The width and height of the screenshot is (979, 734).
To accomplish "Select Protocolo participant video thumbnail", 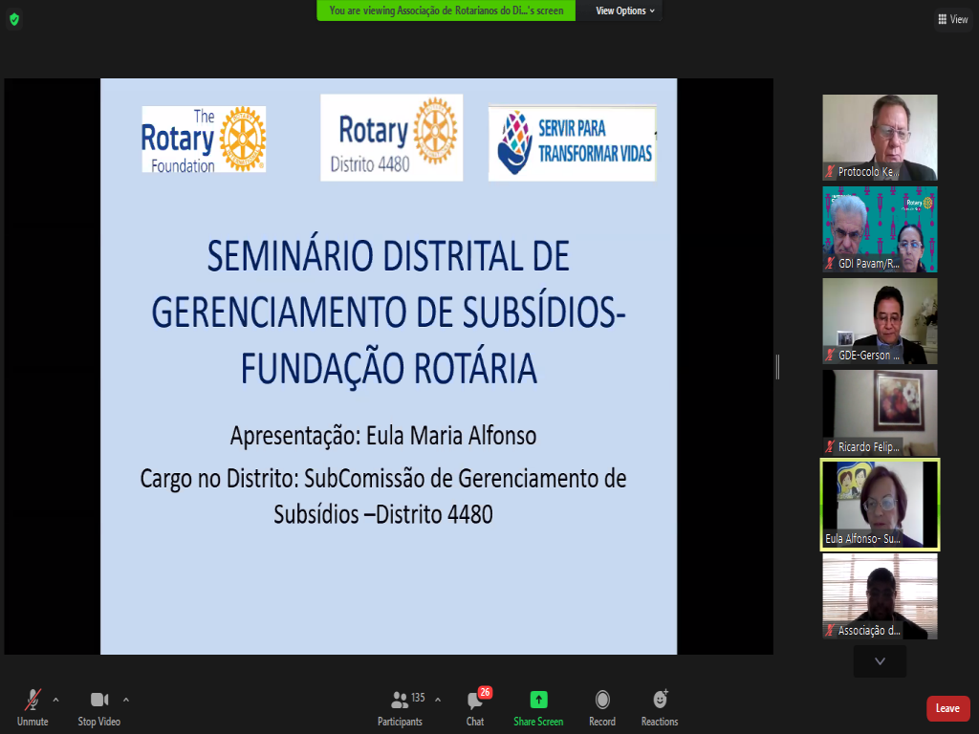I will [x=880, y=137].
